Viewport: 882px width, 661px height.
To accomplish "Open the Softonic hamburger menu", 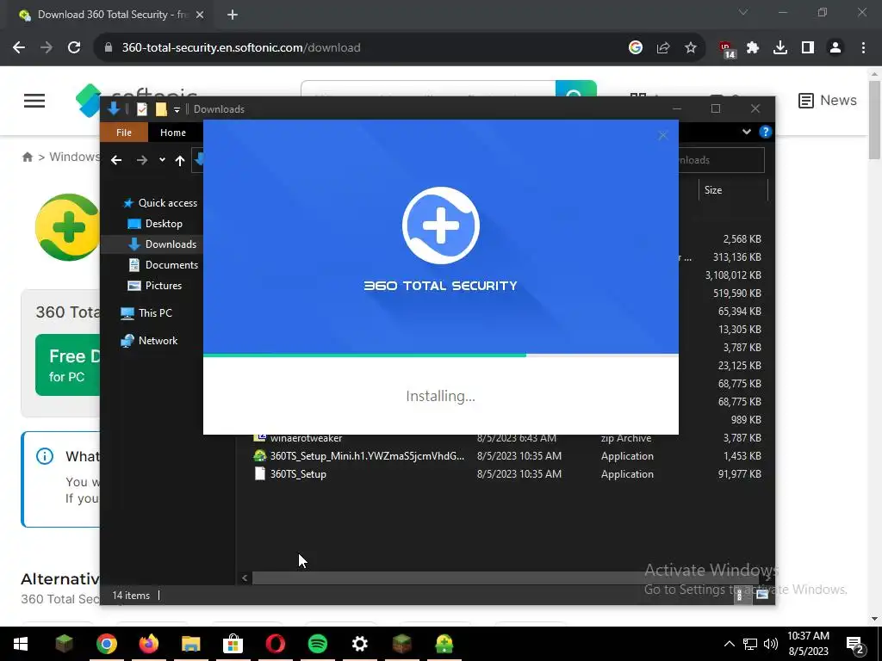I will tap(34, 101).
